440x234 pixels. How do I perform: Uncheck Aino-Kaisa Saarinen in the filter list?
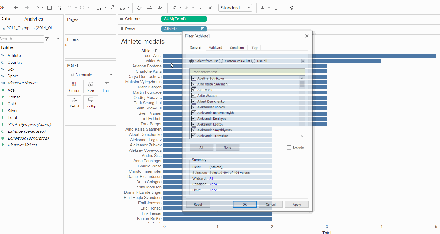click(x=194, y=84)
